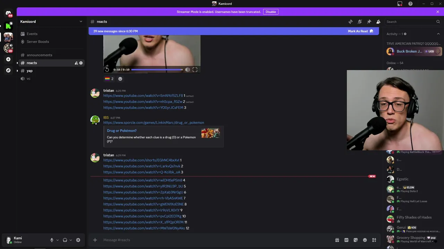Dismiss the Streamer Mode banner

tap(438, 12)
